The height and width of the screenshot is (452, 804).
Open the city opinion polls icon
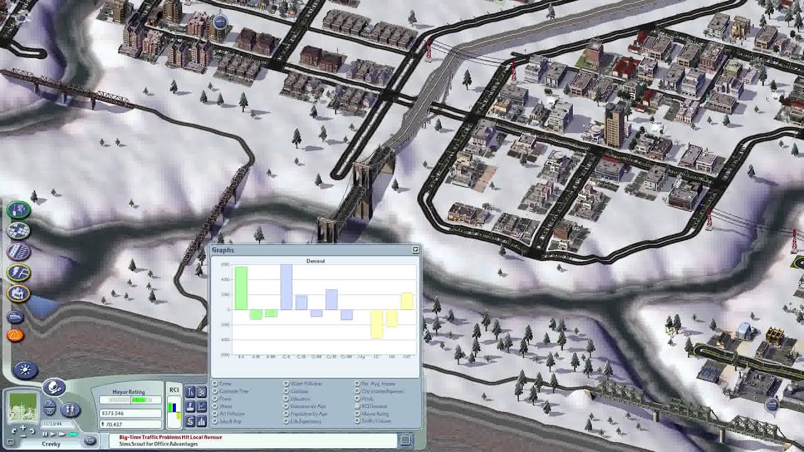click(202, 421)
